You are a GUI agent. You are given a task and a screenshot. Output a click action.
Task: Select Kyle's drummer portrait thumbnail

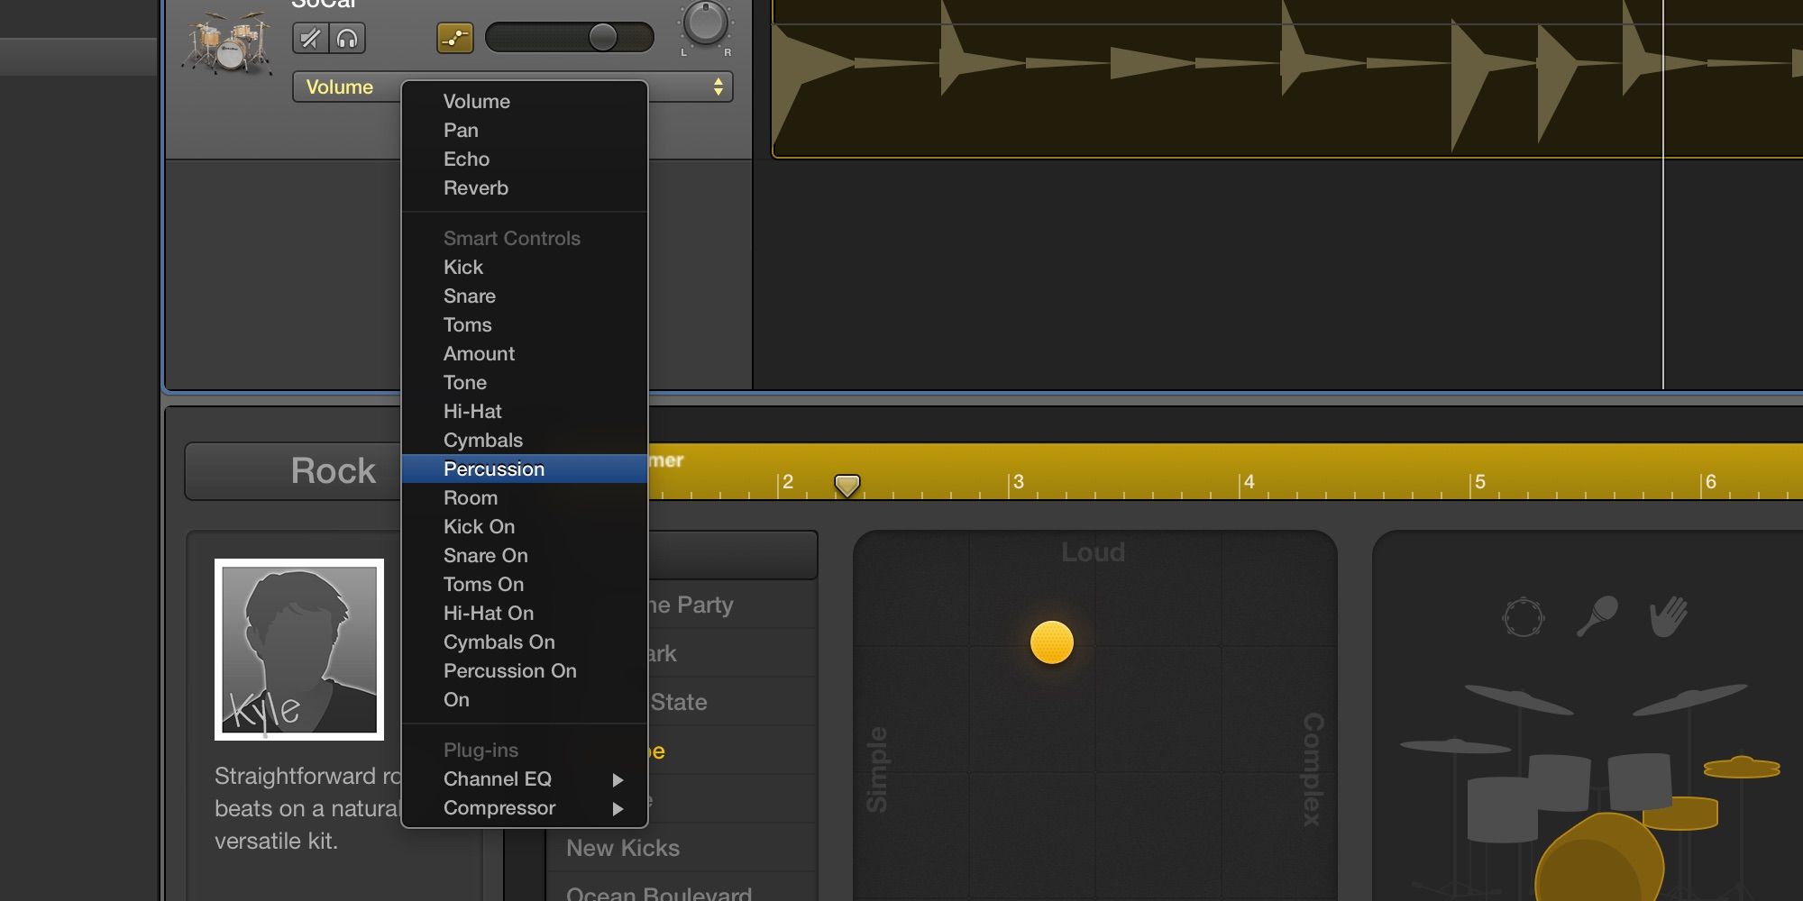tap(299, 650)
